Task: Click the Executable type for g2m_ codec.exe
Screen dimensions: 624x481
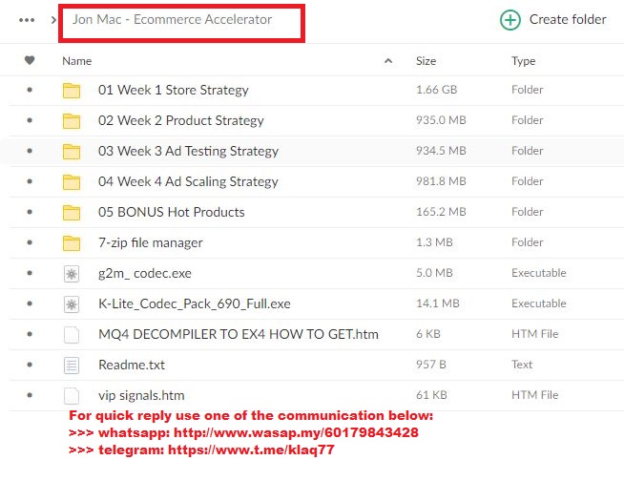Action: 539,273
